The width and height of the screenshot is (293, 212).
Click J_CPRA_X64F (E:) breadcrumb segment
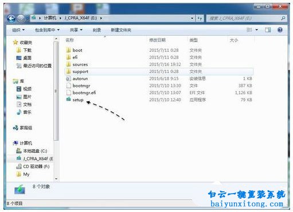point(81,18)
